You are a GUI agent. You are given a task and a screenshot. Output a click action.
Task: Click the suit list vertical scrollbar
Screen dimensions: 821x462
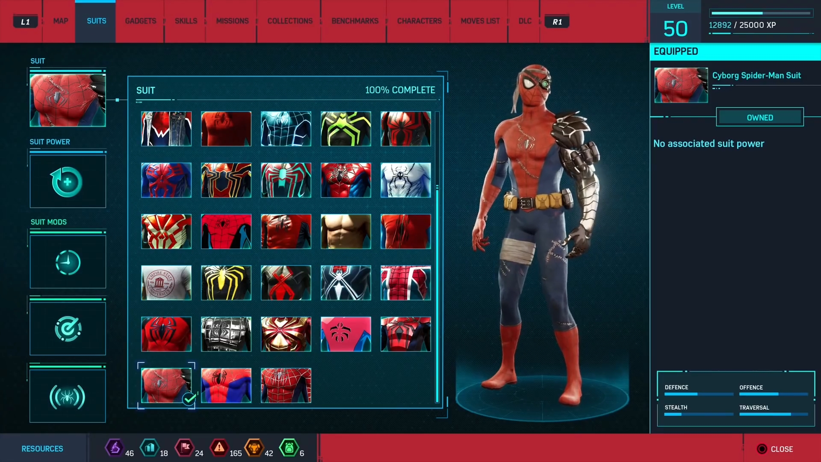point(437,257)
